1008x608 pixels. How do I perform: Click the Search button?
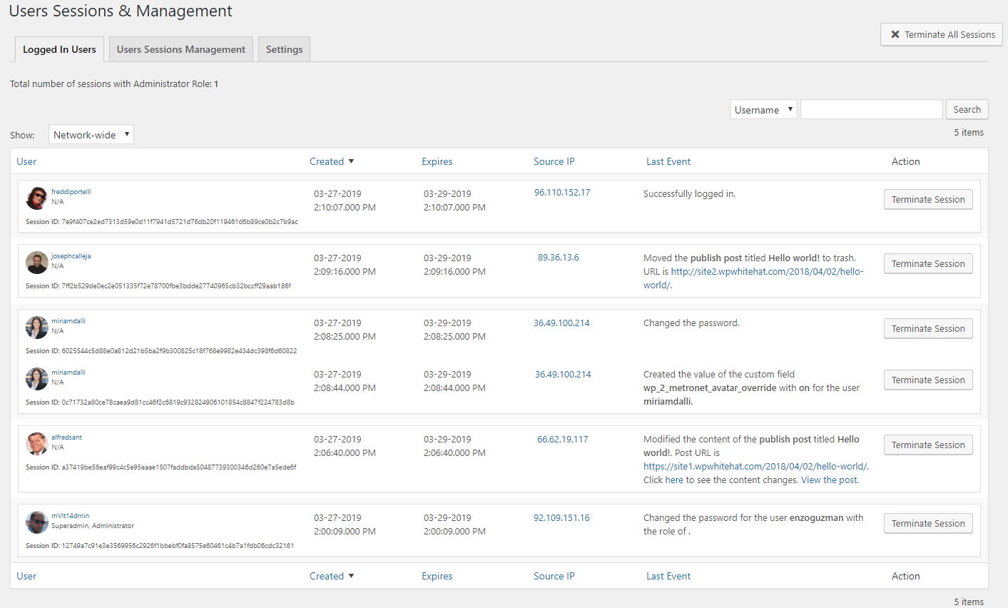point(967,109)
